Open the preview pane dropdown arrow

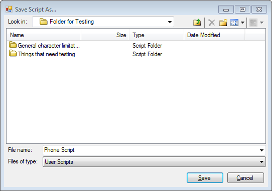(262, 23)
